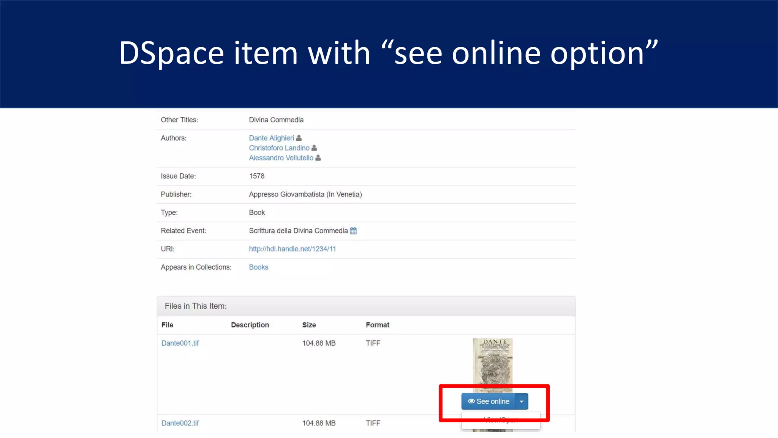Image resolution: width=778 pixels, height=438 pixels.
Task: Select the Divina Commedia other title value
Action: click(276, 120)
